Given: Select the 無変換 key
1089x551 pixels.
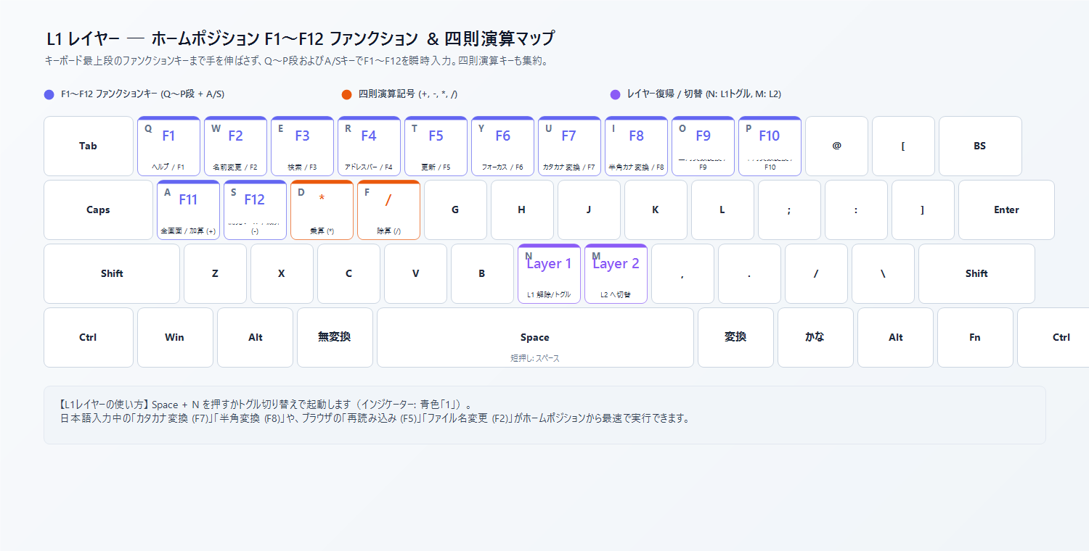Looking at the screenshot, I should pyautogui.click(x=335, y=337).
